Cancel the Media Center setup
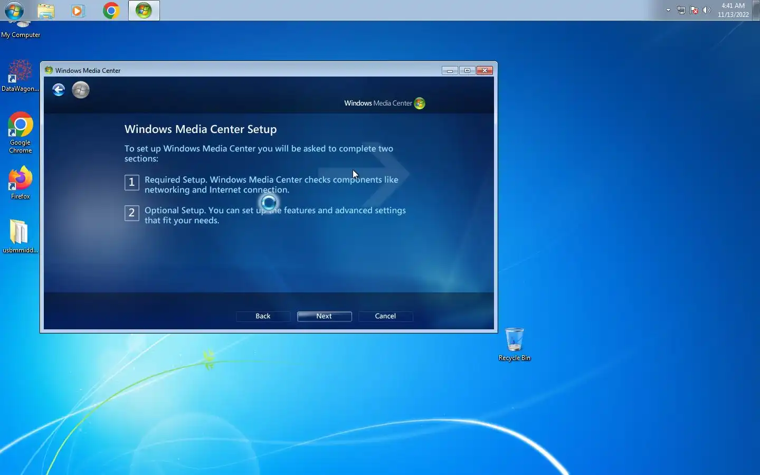The width and height of the screenshot is (760, 475). [385, 316]
